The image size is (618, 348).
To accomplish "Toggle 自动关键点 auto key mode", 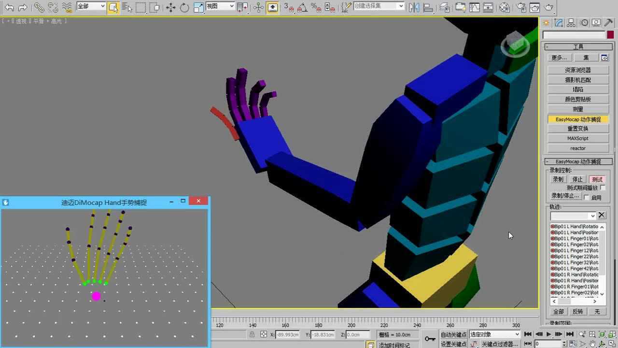I will click(x=453, y=334).
